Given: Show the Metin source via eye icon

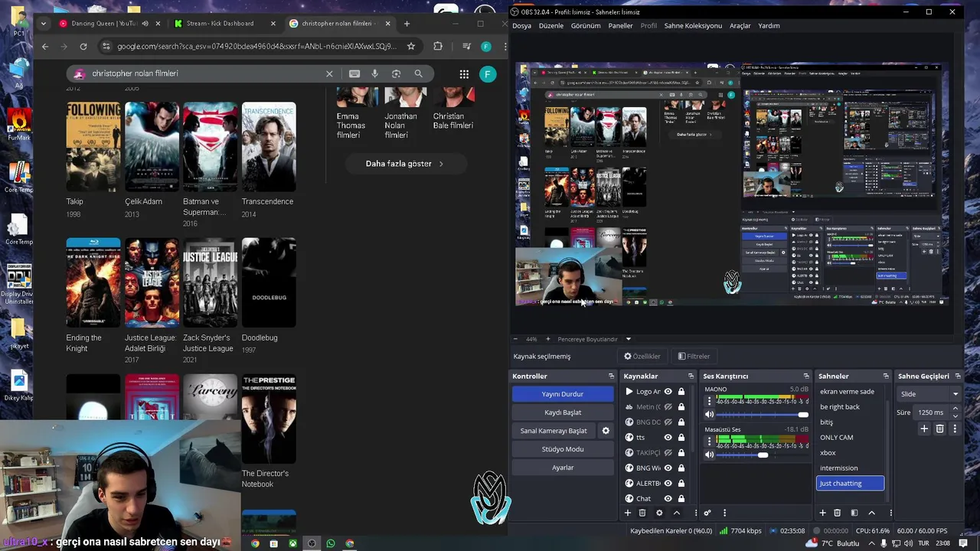Looking at the screenshot, I should click(x=668, y=406).
